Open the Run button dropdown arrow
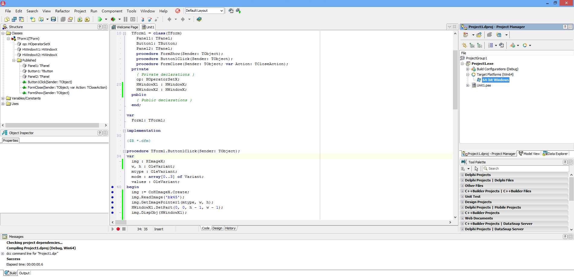 coord(106,19)
